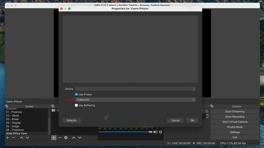Toggle Studio Mode
This screenshot has height=148, width=264.
[x=235, y=127]
